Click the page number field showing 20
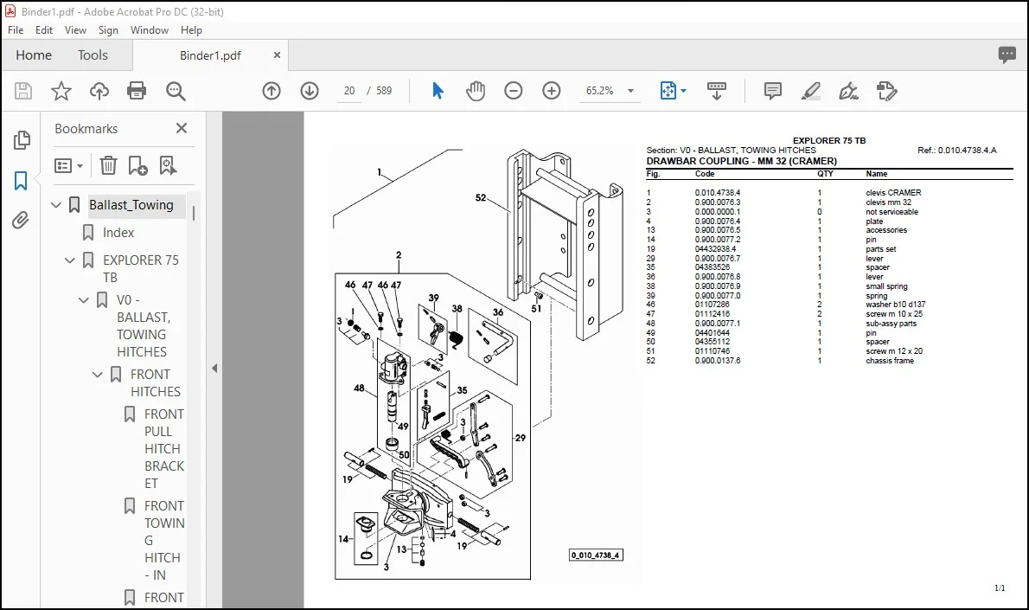Screen dimensions: 1029x610 (x=349, y=91)
